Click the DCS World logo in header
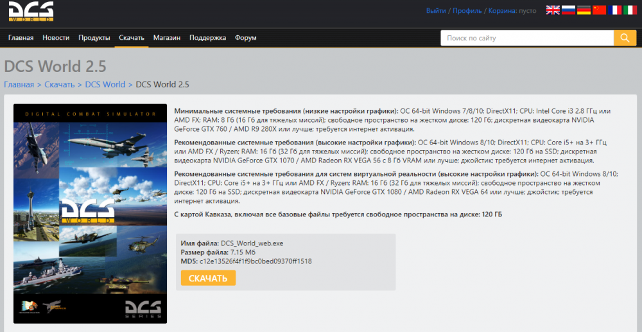 [31, 12]
